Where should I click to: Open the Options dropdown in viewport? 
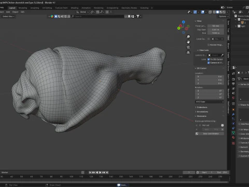224,16
